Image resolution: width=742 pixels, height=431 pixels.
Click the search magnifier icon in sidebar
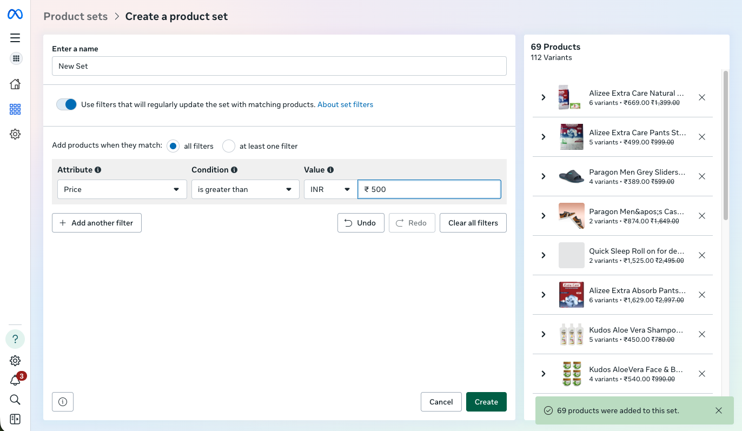pos(15,400)
